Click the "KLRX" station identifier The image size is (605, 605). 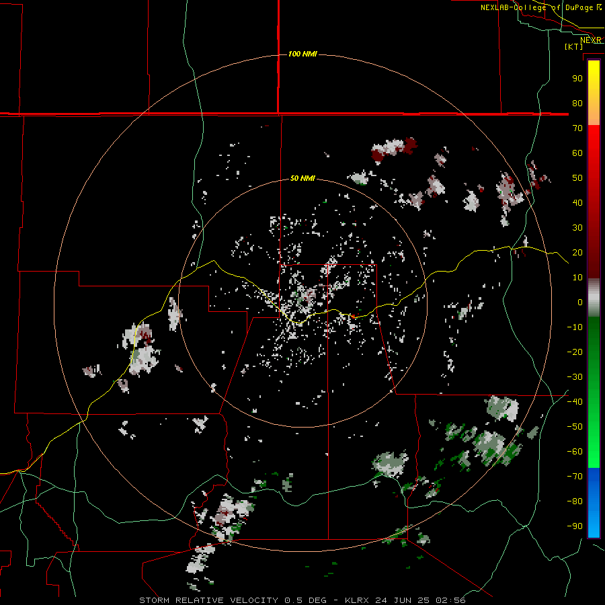point(356,600)
